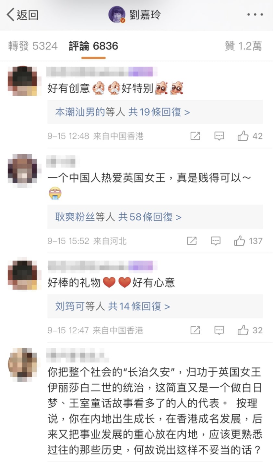
Task: Expand the 共14條回復 replies
Action: click(139, 306)
